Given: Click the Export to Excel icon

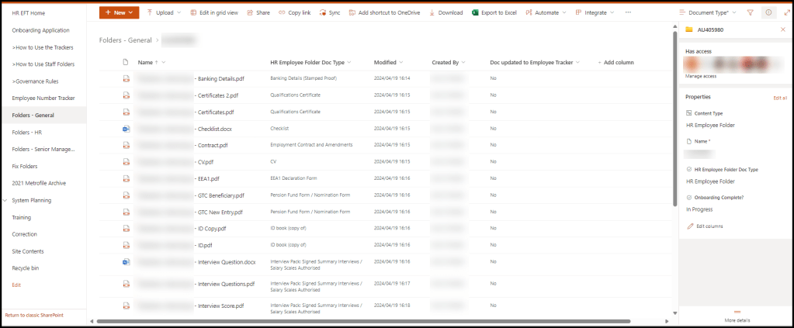Looking at the screenshot, I should [475, 13].
